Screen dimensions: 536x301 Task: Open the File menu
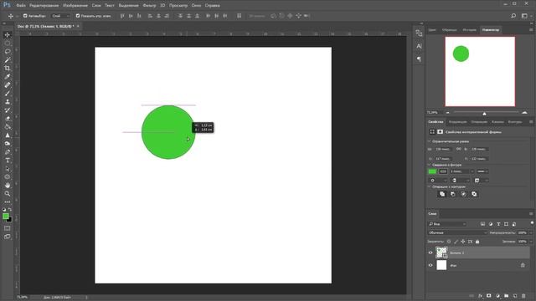[x=21, y=6]
